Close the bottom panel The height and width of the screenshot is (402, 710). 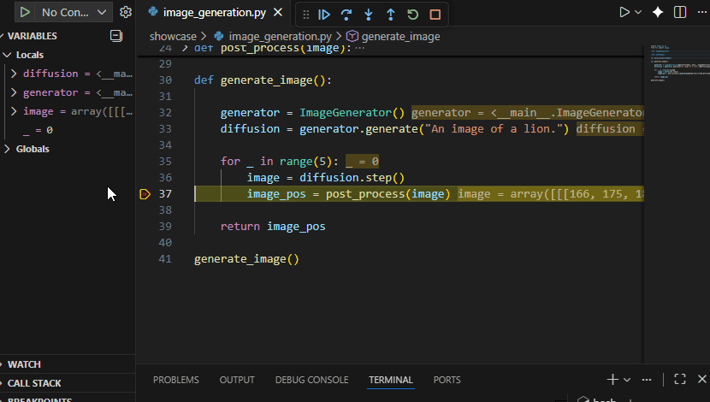(x=702, y=380)
